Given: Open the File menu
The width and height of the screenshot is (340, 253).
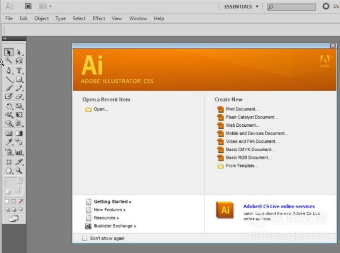Looking at the screenshot, I should (x=9, y=19).
